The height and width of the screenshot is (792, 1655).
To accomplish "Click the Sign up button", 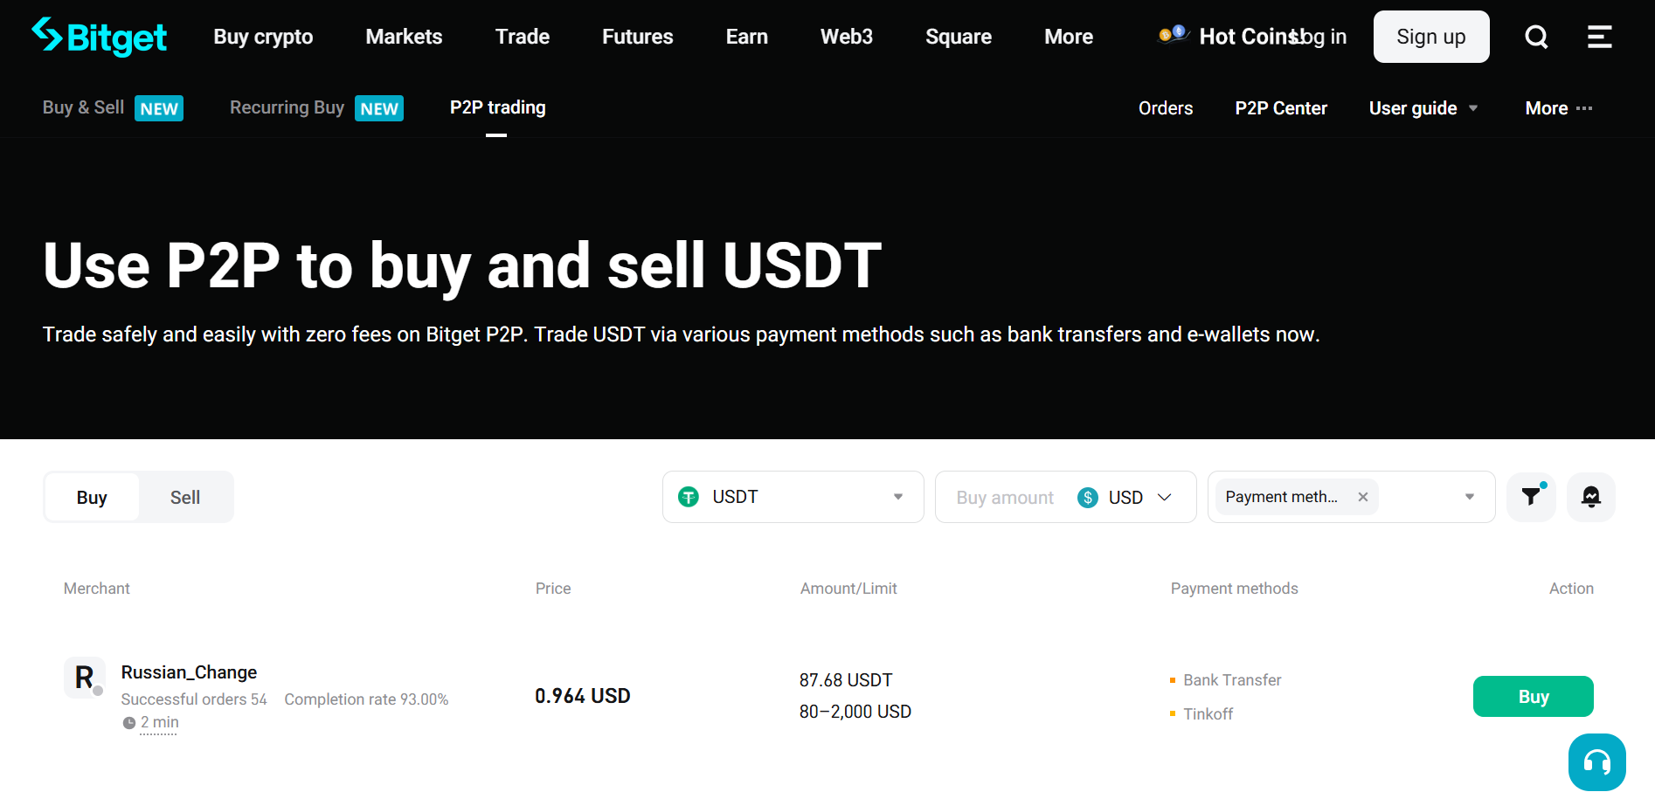I will pos(1430,37).
